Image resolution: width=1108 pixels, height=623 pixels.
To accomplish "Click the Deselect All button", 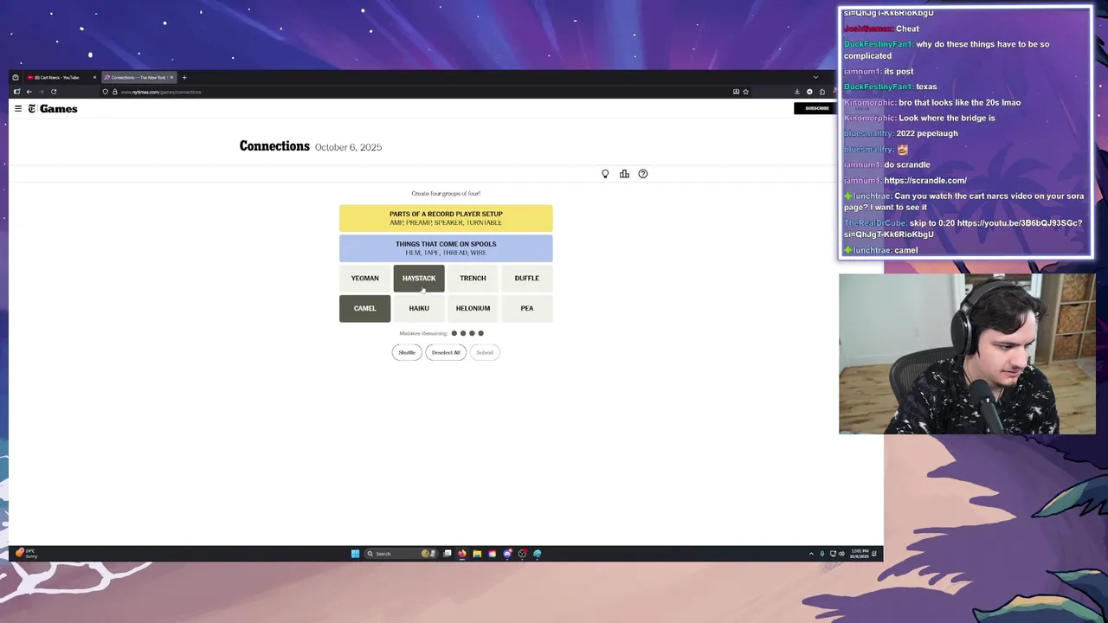I will pyautogui.click(x=446, y=352).
